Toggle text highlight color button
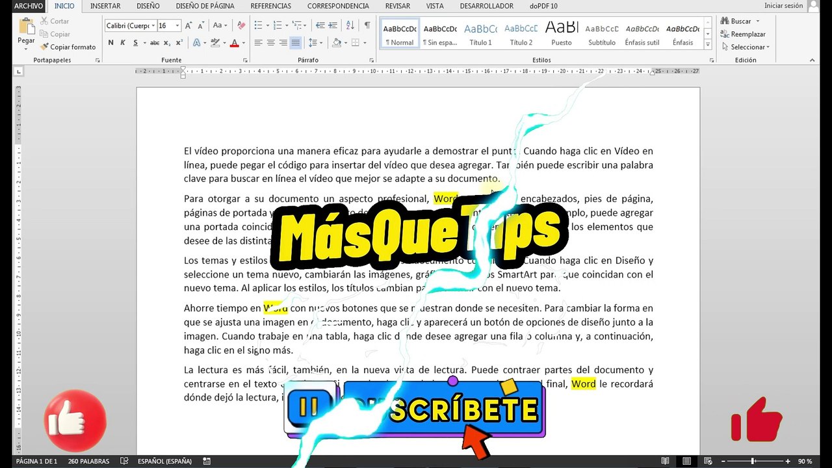832x468 pixels. (214, 43)
